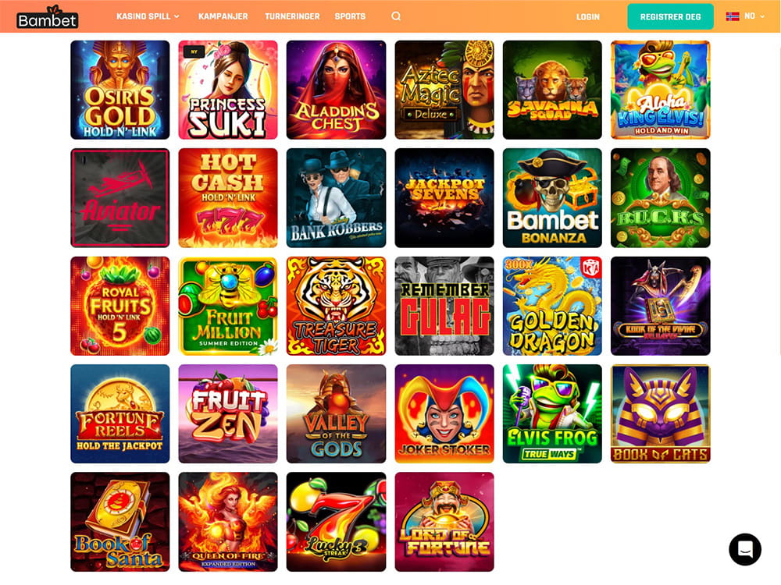Open the Book of Santa game tile
This screenshot has width=781, height=585.
coord(120,522)
